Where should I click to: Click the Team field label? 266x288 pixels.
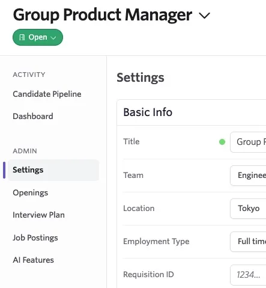coord(133,176)
